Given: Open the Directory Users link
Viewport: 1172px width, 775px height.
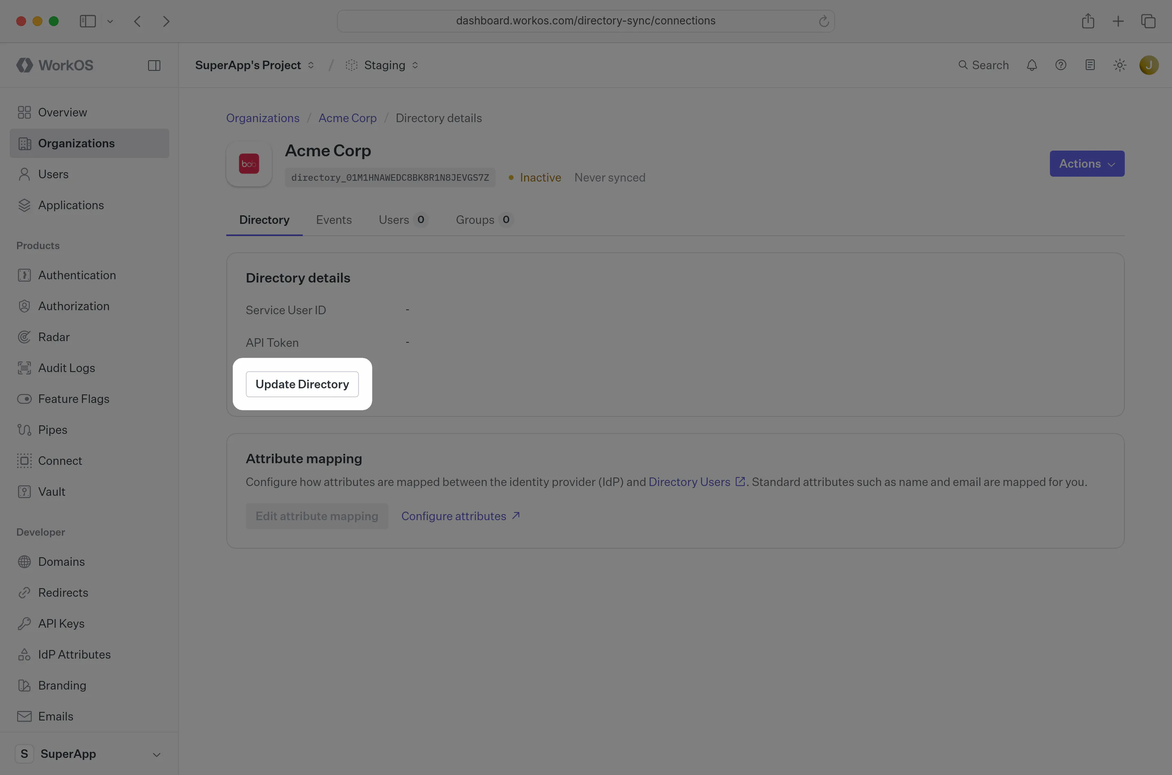Looking at the screenshot, I should click(697, 482).
